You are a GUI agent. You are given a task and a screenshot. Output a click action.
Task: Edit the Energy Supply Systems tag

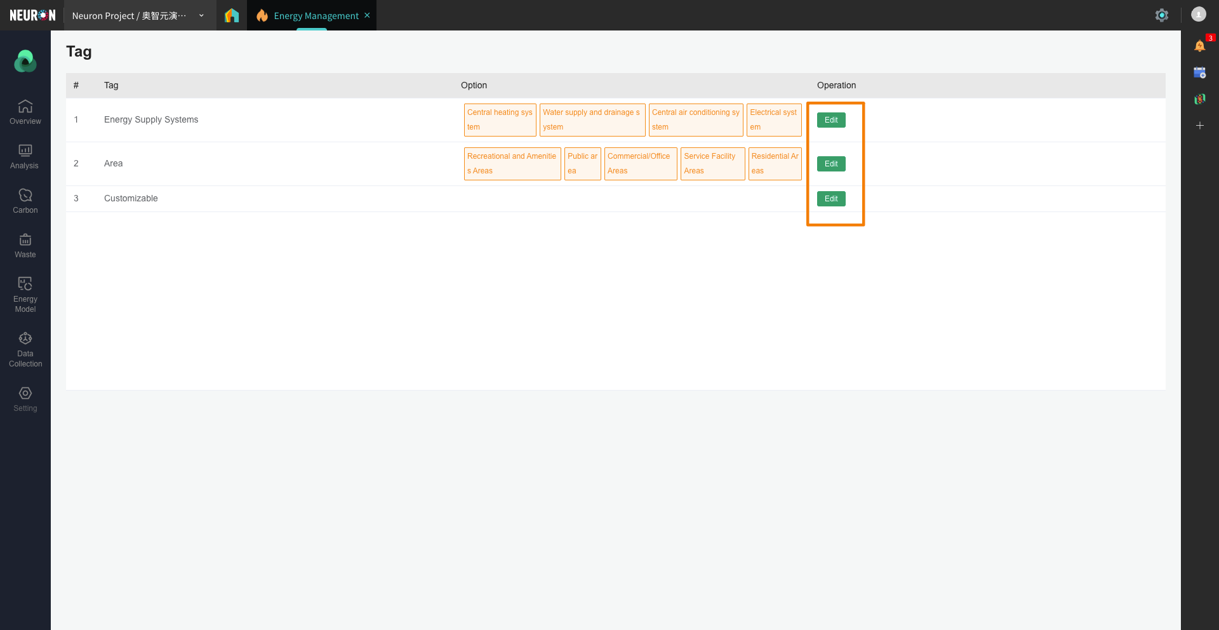click(830, 120)
